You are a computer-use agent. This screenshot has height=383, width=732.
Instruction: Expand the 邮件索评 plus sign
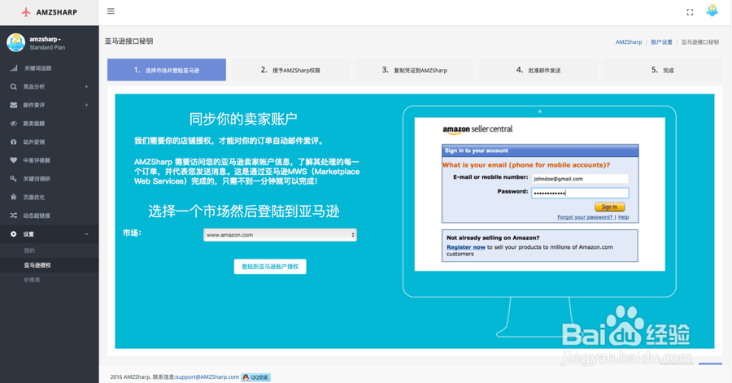click(x=86, y=105)
